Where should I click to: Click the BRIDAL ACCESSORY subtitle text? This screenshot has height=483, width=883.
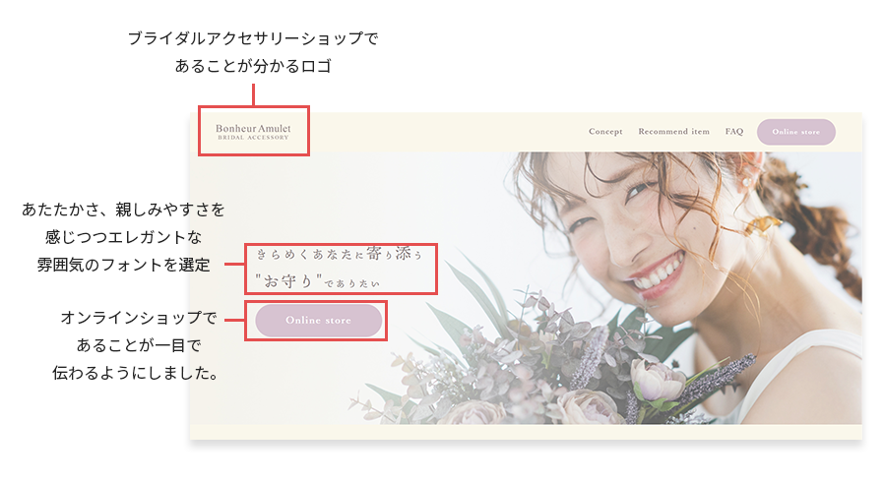click(253, 138)
